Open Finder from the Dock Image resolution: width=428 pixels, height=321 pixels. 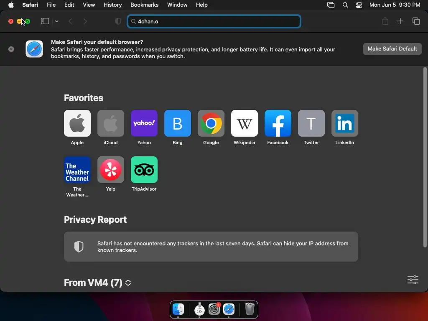(178, 309)
